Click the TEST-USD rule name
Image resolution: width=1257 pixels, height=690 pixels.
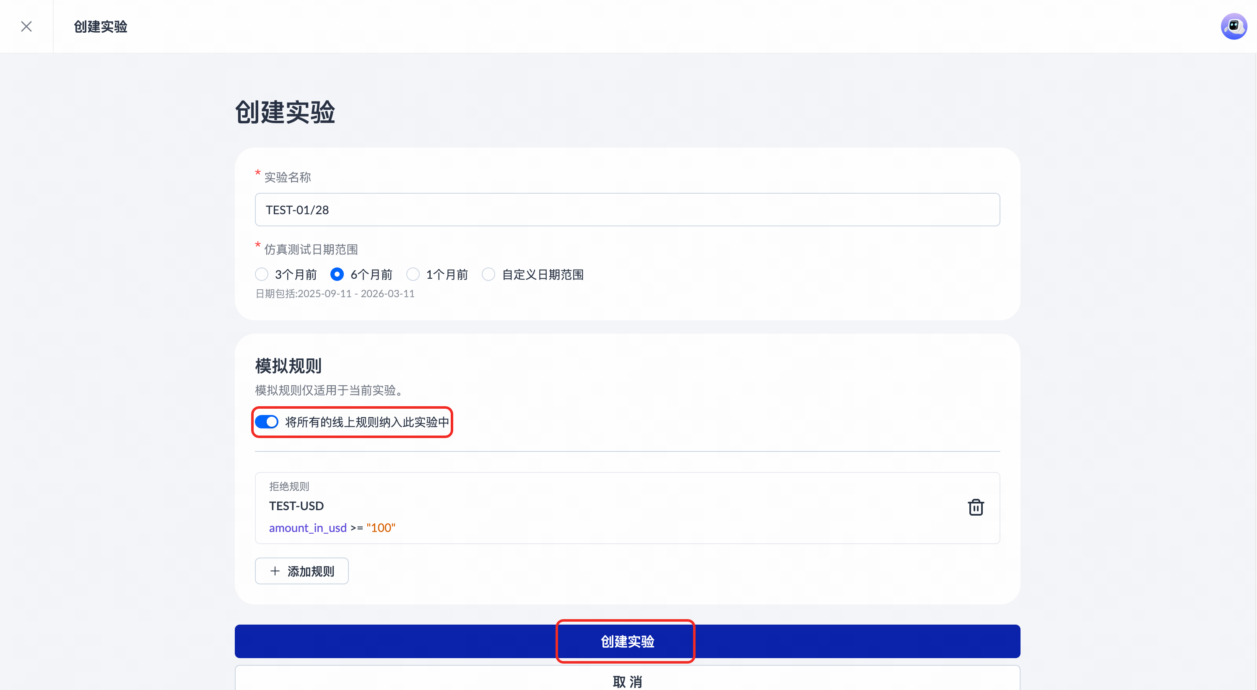pyautogui.click(x=296, y=506)
